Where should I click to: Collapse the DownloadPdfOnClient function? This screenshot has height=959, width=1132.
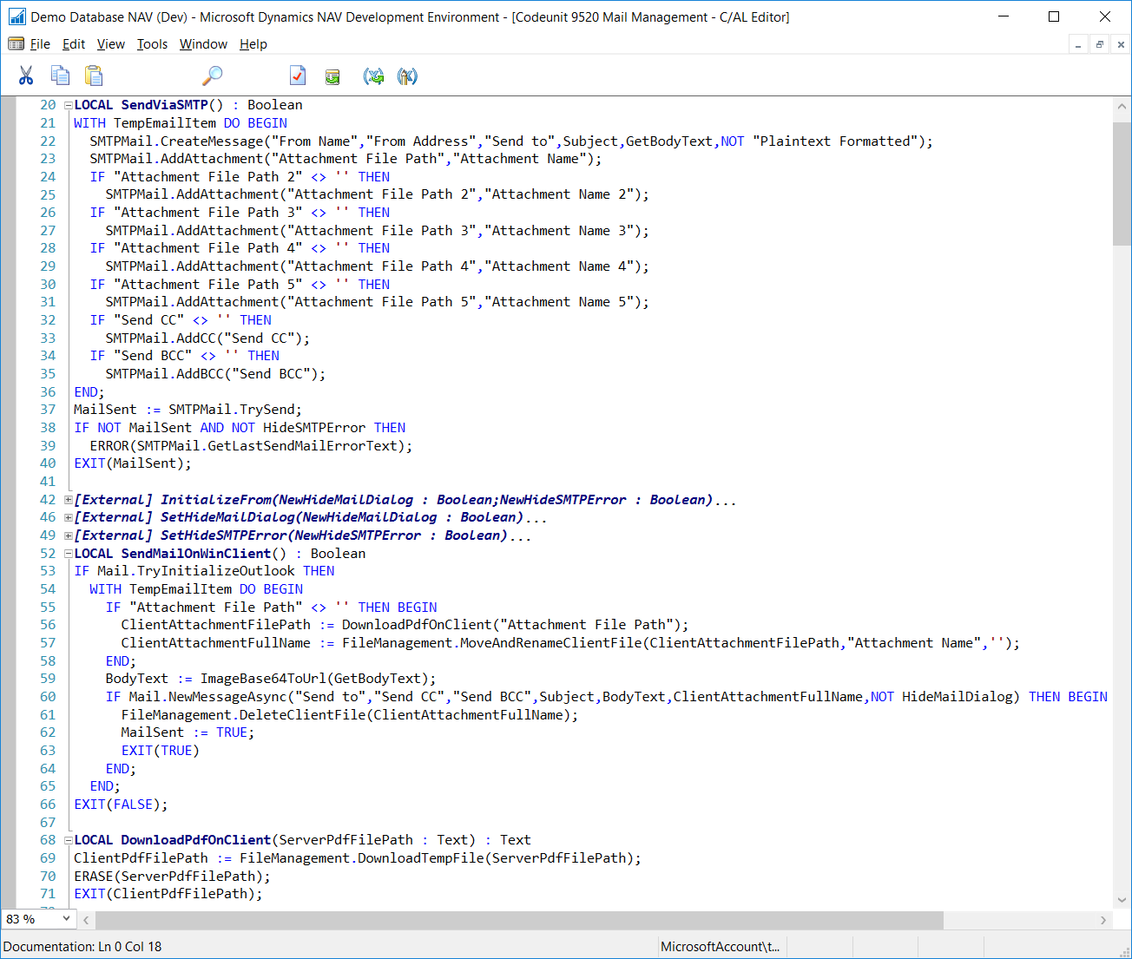point(68,840)
